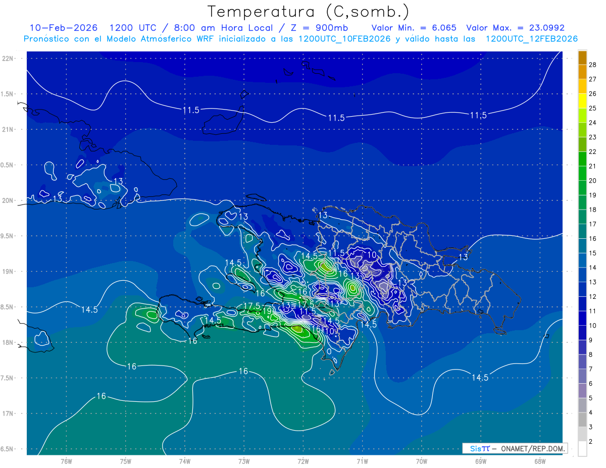Click the color bar value label "2"
Image resolution: width=606 pixels, height=468 pixels.
[591, 442]
